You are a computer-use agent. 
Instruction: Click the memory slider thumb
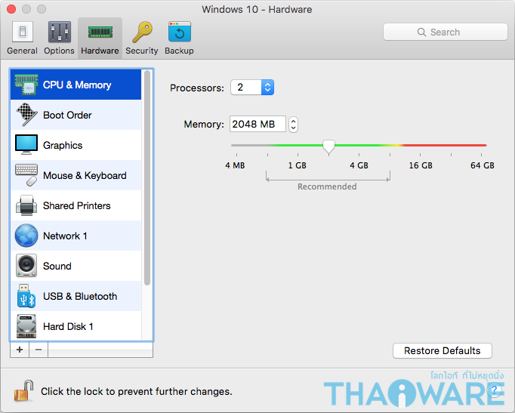[328, 146]
